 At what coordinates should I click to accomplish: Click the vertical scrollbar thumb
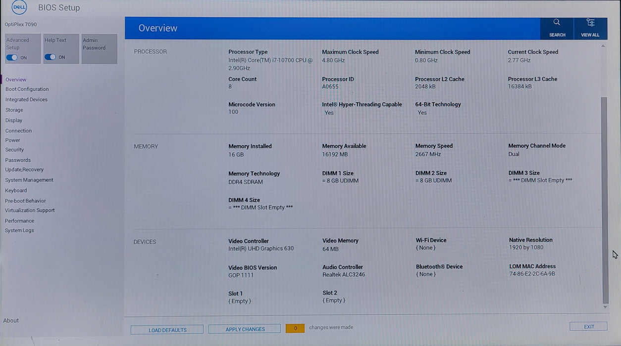pyautogui.click(x=605, y=200)
